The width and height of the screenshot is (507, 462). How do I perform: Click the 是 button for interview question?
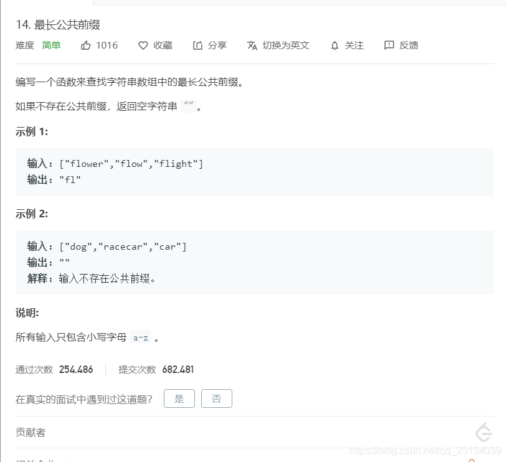[179, 398]
